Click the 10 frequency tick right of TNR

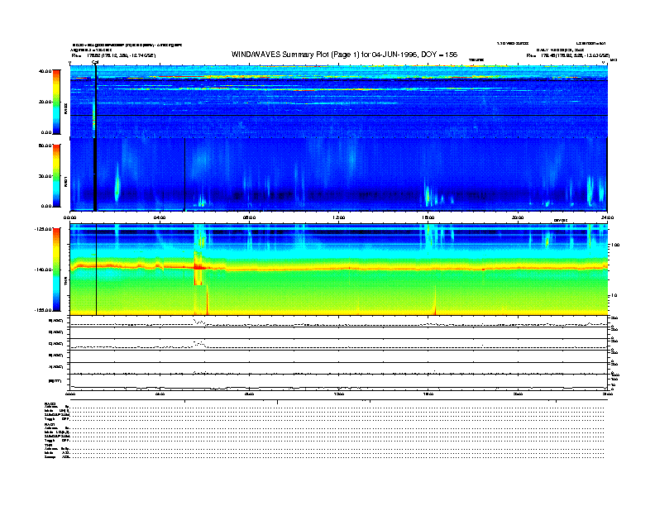pos(614,296)
